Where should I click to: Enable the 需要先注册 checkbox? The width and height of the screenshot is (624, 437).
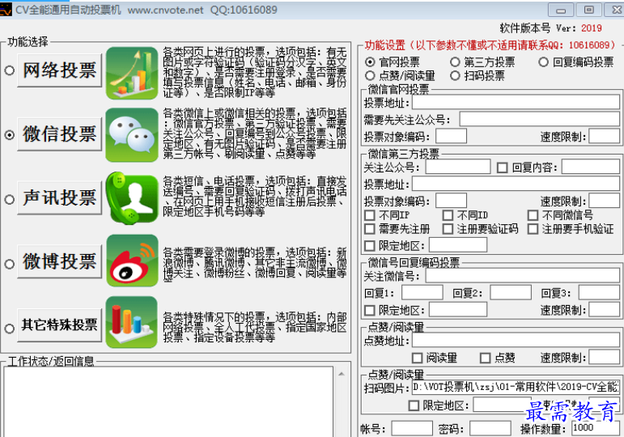[370, 229]
